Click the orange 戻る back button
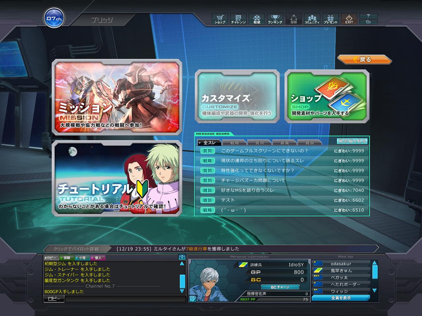Screen dimensions: 422x316 (x=364, y=60)
